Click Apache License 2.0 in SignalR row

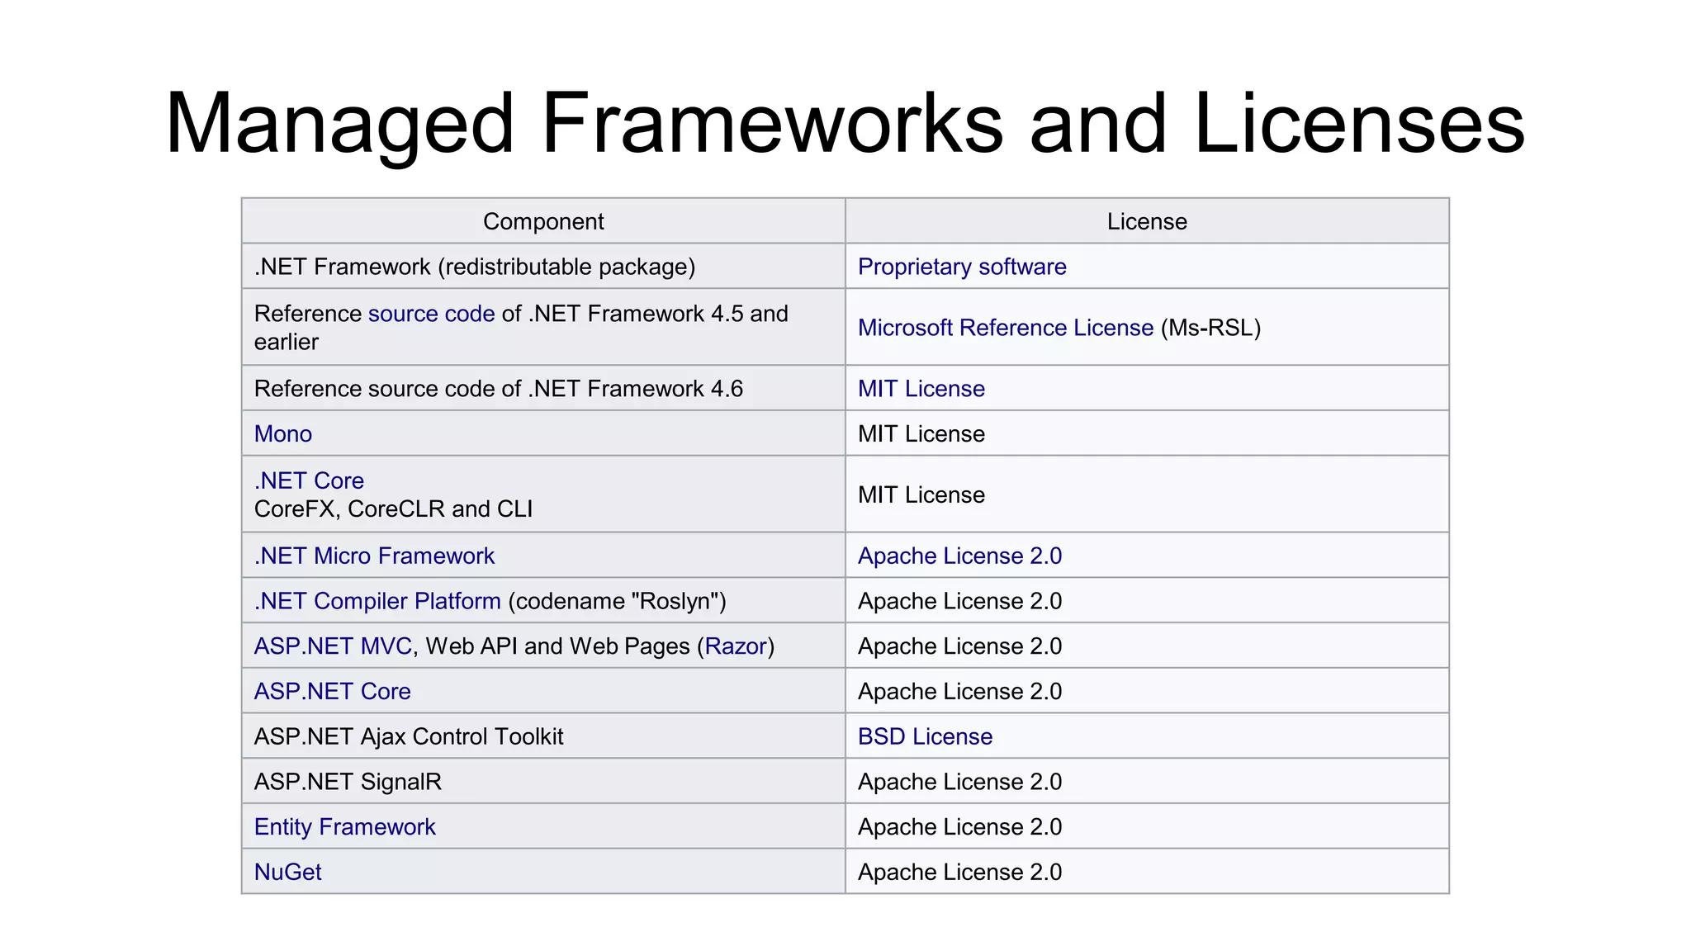[959, 782]
